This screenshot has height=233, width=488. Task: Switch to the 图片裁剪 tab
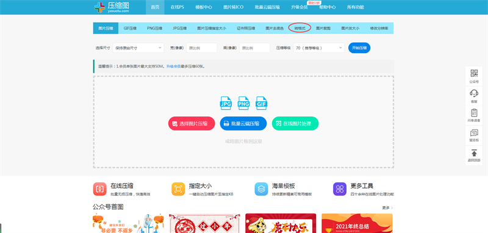tap(323, 28)
